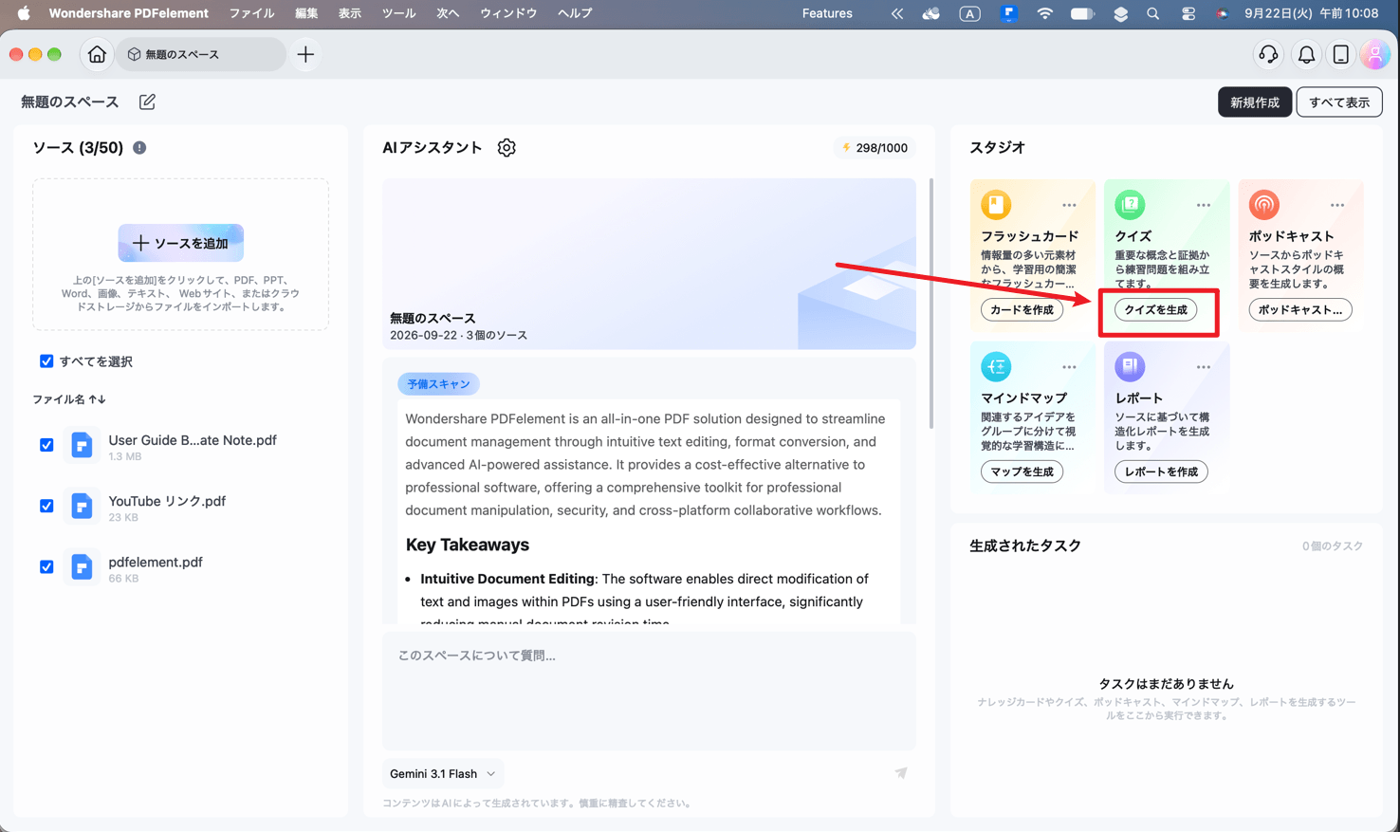This screenshot has width=1400, height=832.
Task: Edit the space name with pencil icon
Action: pyautogui.click(x=147, y=102)
